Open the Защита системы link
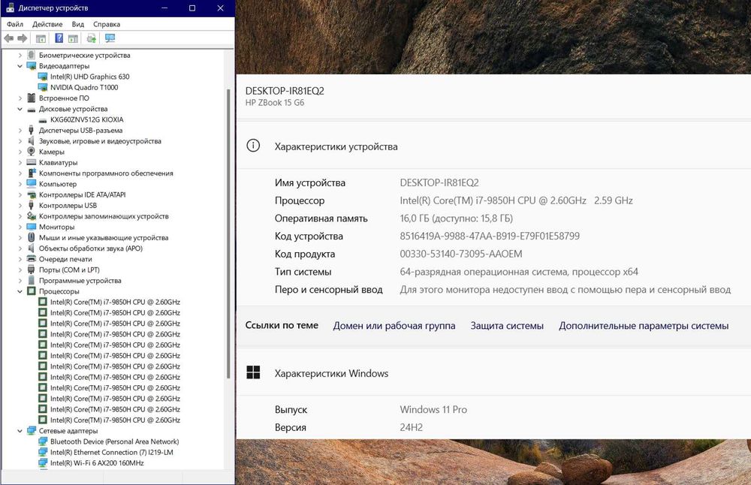 point(507,326)
